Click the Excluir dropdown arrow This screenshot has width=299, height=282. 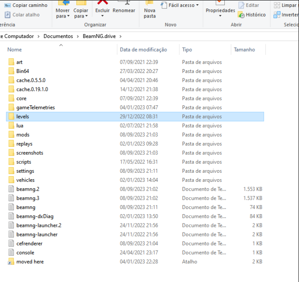click(102, 16)
